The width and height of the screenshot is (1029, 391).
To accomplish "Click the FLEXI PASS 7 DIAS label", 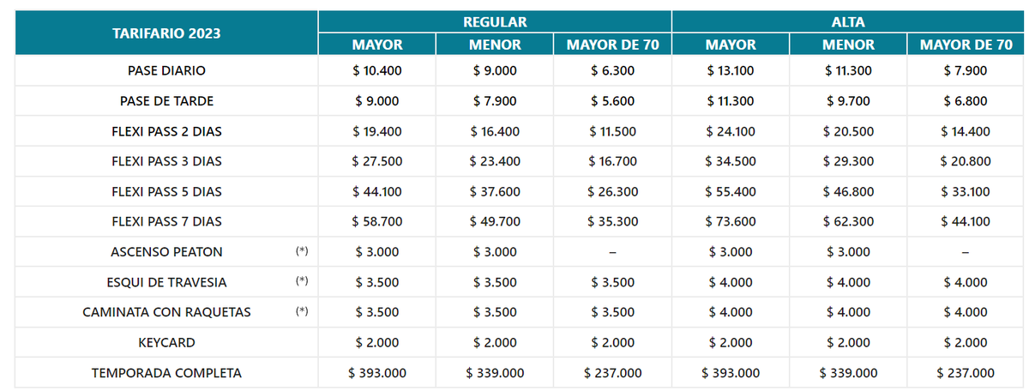I will tap(166, 221).
